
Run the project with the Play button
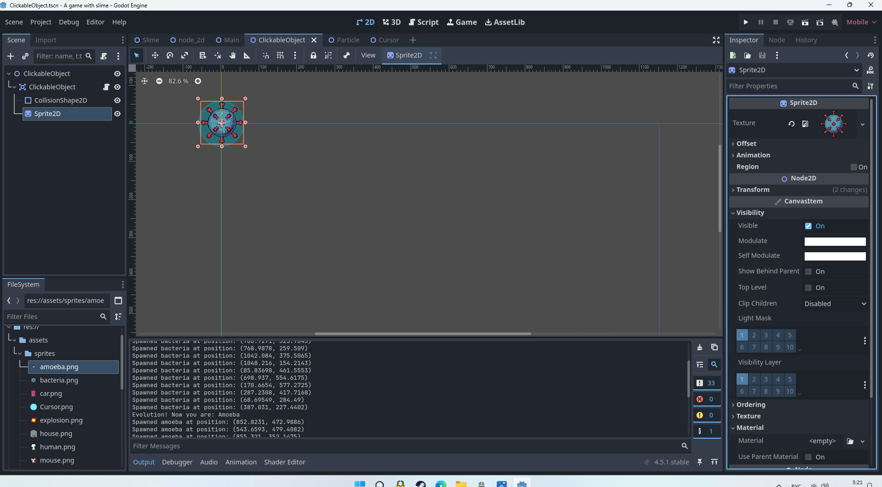746,22
